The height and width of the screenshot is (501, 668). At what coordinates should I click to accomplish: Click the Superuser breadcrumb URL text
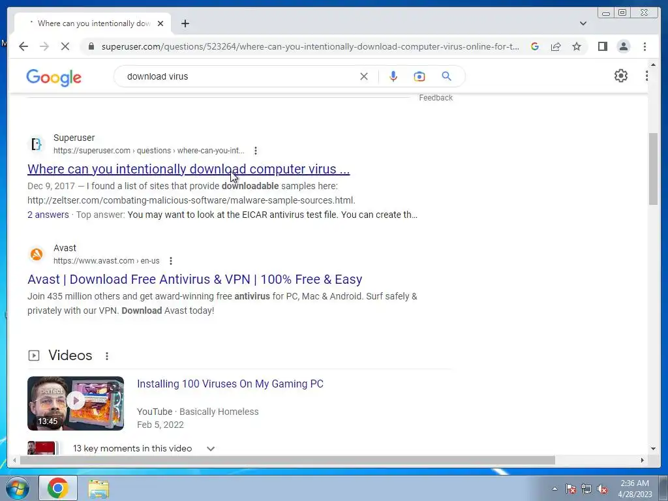(x=149, y=151)
